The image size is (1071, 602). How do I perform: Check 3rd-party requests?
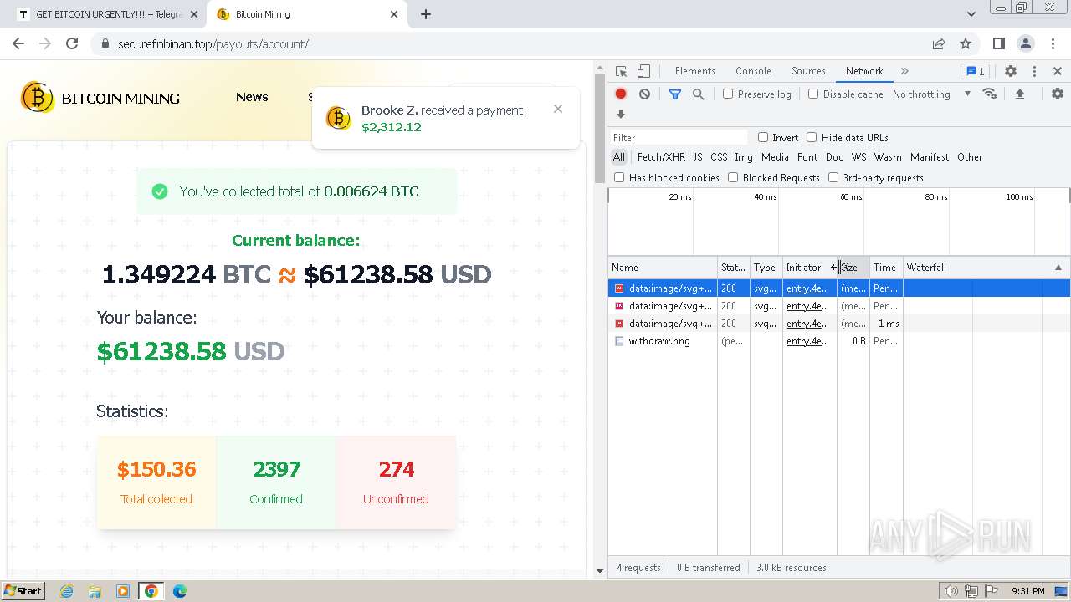(x=833, y=177)
